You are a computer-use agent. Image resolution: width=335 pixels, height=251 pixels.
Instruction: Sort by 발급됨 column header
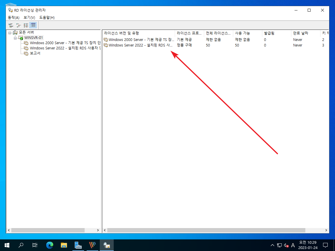(x=277, y=33)
